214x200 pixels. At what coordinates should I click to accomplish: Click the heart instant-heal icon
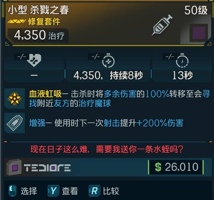pos(34,60)
